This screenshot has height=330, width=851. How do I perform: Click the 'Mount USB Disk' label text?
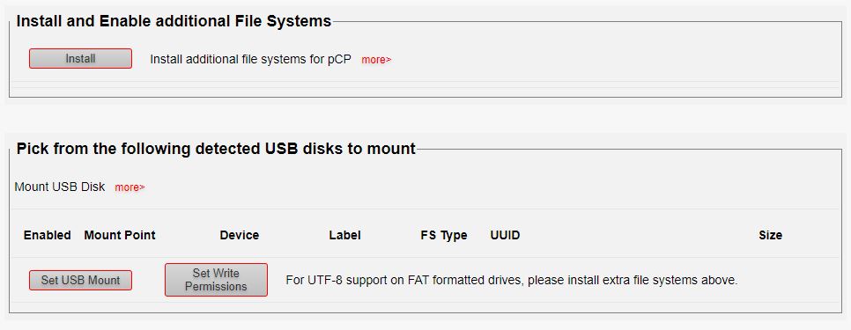point(60,187)
